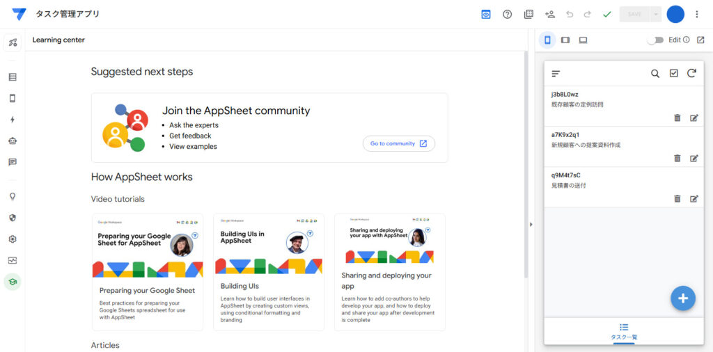This screenshot has height=352, width=713.
Task: Delete the j3b8L0wz task row
Action: point(677,118)
